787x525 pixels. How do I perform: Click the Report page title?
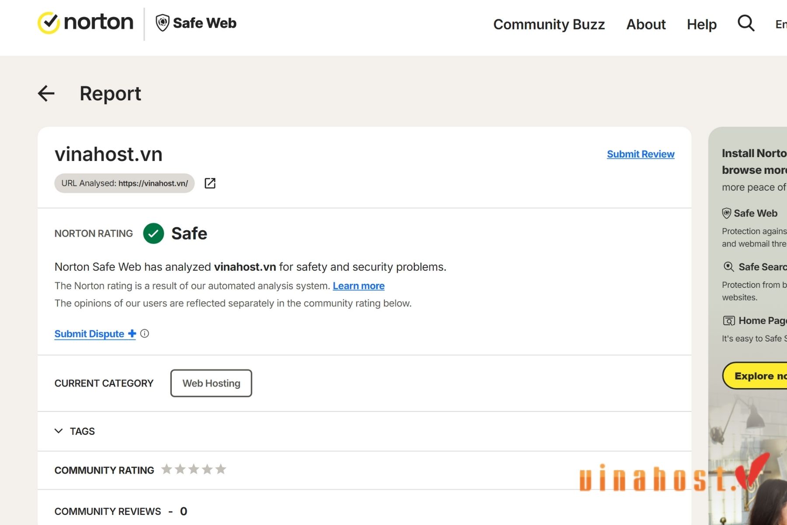pos(110,94)
